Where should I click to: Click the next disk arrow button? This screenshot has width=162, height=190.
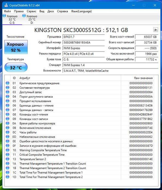click(155, 30)
